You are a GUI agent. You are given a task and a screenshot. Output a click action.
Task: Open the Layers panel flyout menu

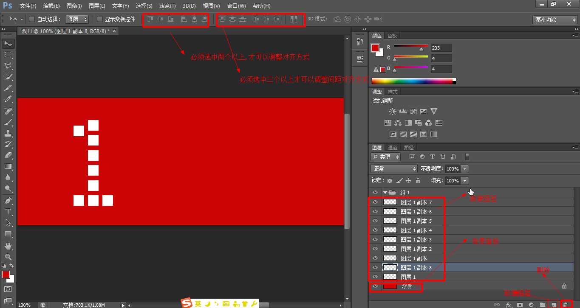point(575,148)
